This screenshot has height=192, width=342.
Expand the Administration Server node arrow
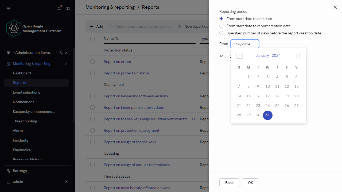[66, 53]
